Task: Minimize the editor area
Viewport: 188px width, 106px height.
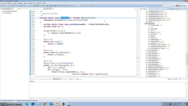Action: point(135,9)
